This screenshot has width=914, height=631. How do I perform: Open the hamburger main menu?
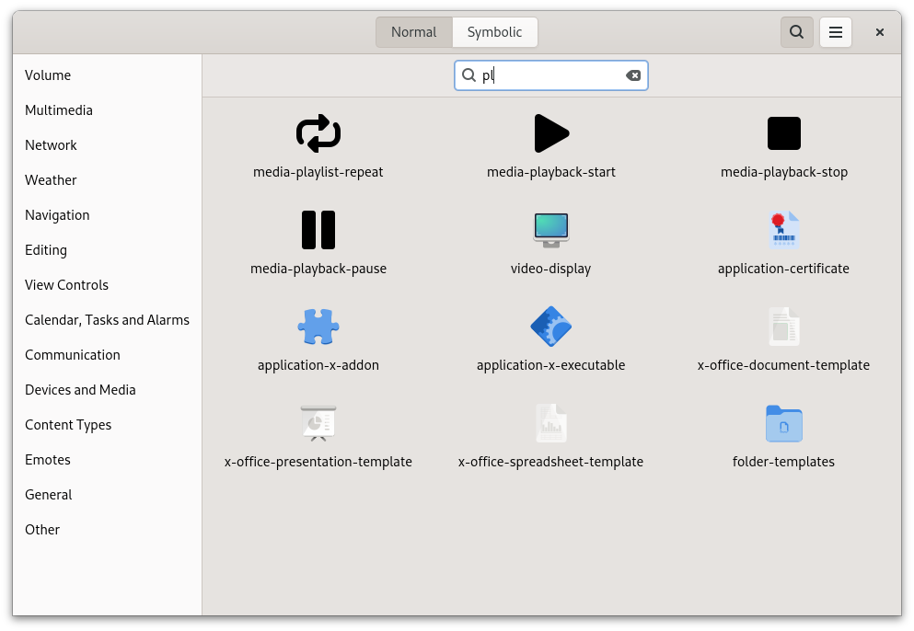pyautogui.click(x=836, y=32)
